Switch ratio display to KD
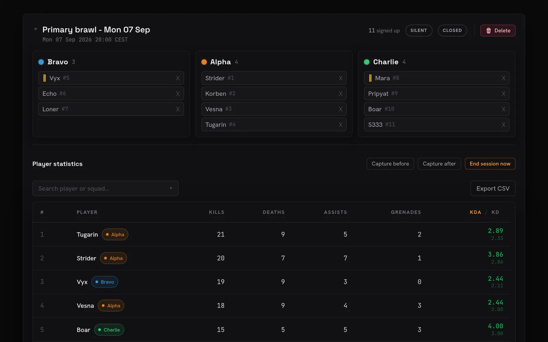This screenshot has width=548, height=342. 495,212
